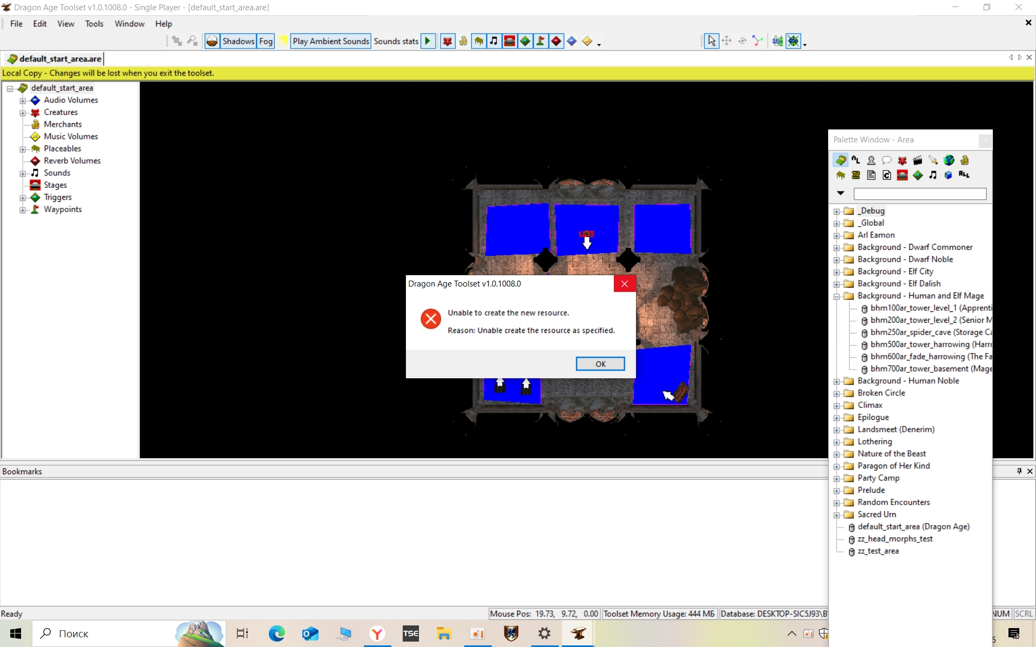
Task: Open the cutscene clapperboard palette type
Action: pos(918,160)
